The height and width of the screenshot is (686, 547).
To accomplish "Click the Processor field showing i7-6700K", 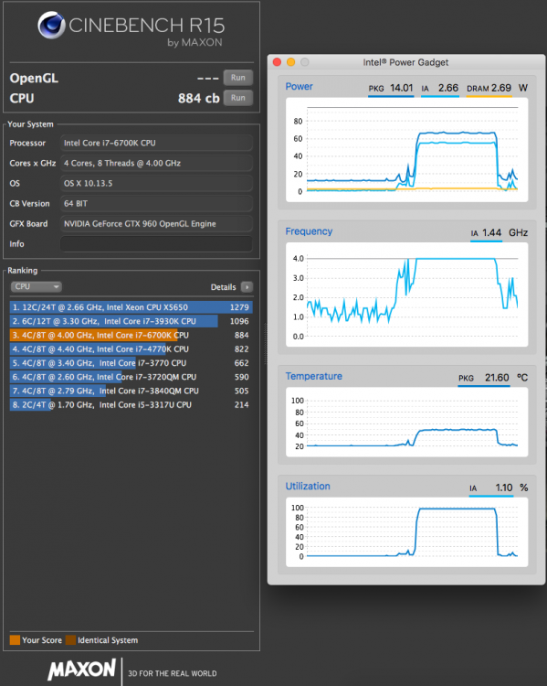I will (156, 143).
